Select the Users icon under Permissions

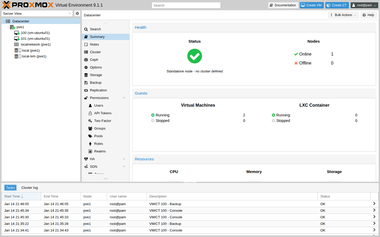click(x=91, y=105)
